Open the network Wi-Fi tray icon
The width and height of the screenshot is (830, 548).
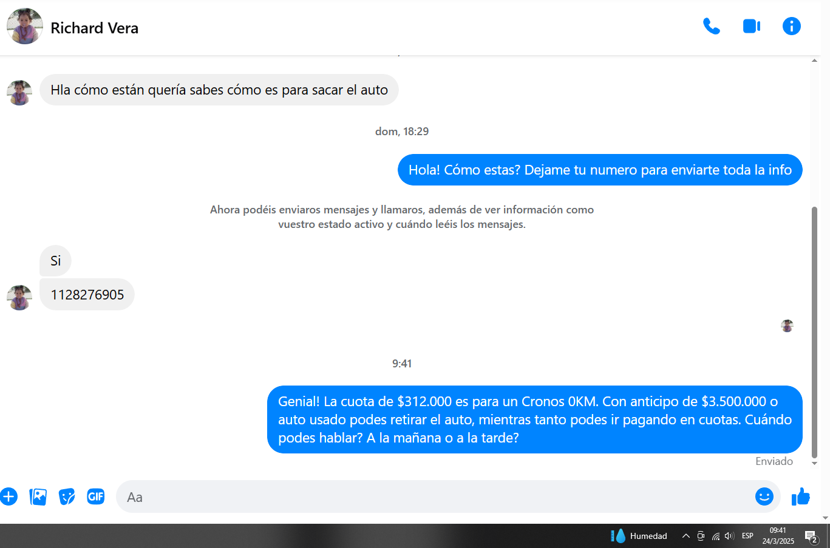point(716,536)
